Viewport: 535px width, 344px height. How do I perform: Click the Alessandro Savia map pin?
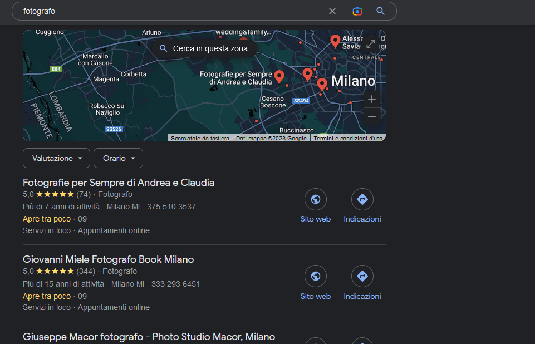tap(335, 41)
